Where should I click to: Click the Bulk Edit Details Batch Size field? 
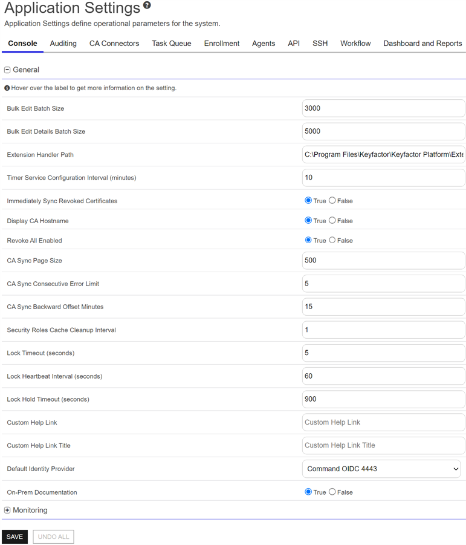[384, 131]
